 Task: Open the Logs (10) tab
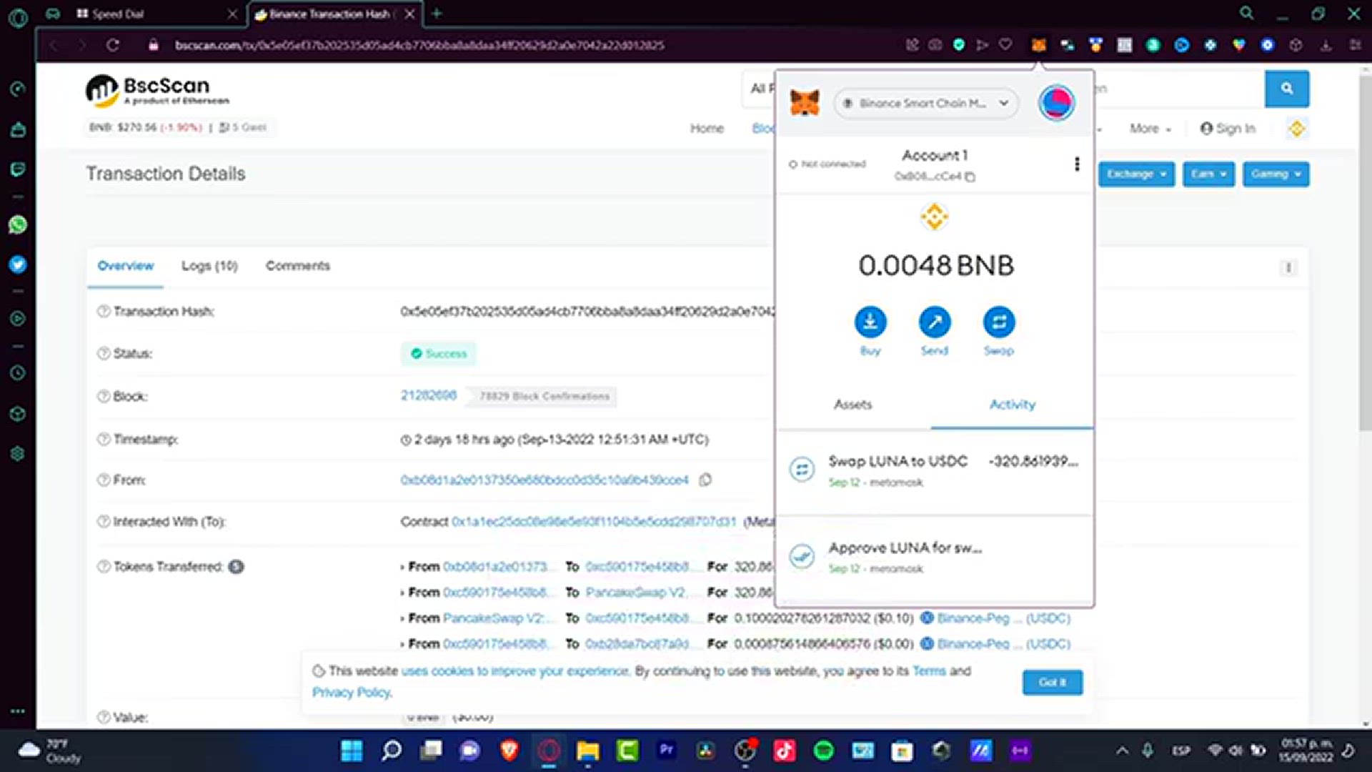coord(209,266)
